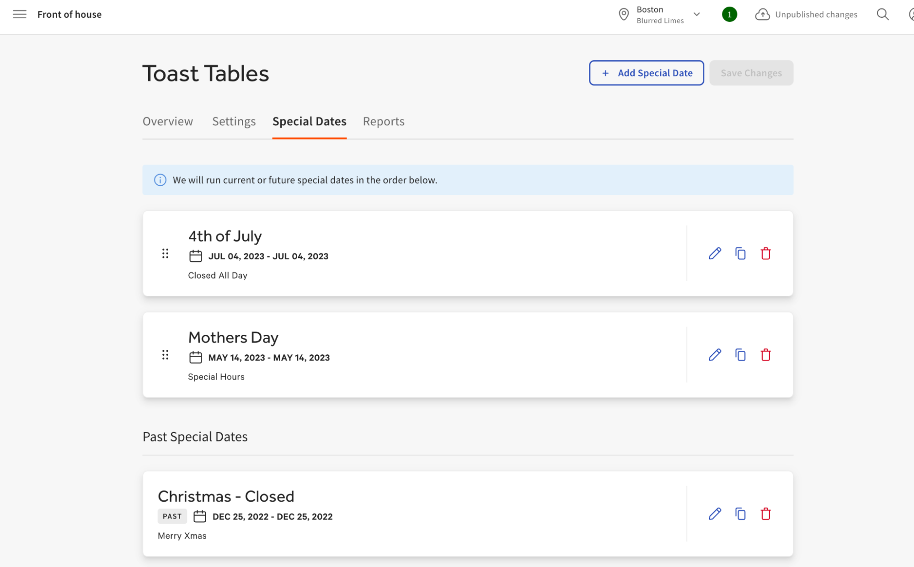914x567 pixels.
Task: Expand the Boston location dropdown
Action: 696,14
